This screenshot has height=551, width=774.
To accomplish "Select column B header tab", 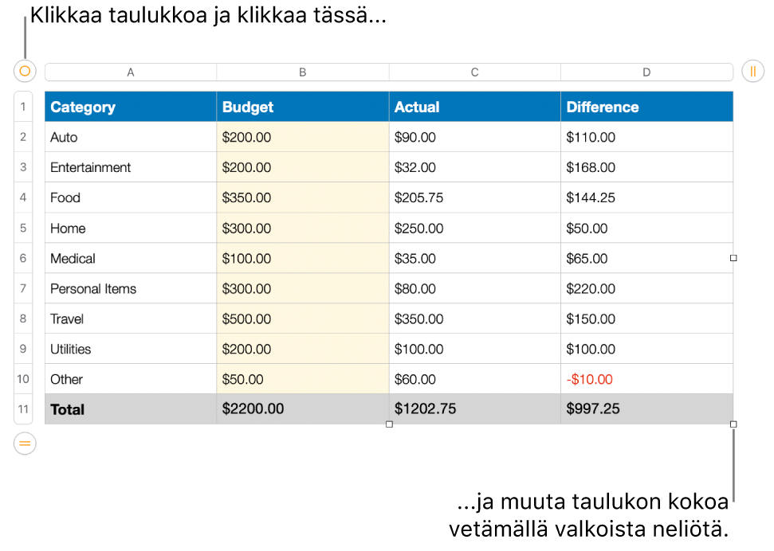I will click(x=303, y=72).
